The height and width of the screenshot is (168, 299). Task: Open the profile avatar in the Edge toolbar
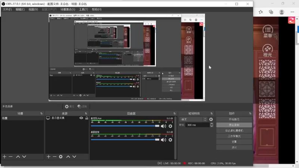coord(282,12)
